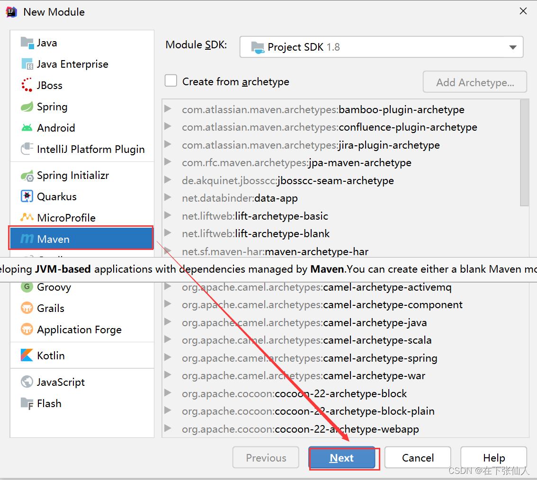Click the Groovy G icon
This screenshot has height=480, width=537.
(x=27, y=286)
